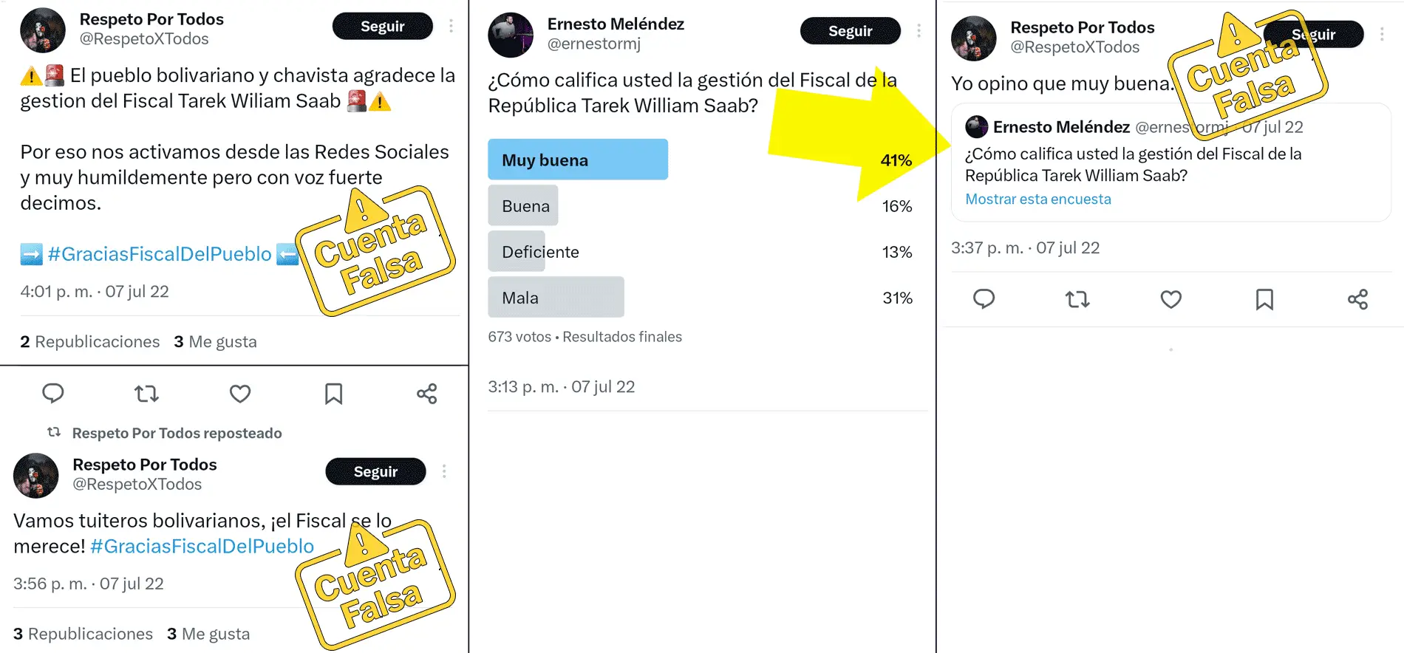Open #GraciasFiscalDelPueblo hashtag in lower-left tweet
The width and height of the screenshot is (1404, 653).
202,547
